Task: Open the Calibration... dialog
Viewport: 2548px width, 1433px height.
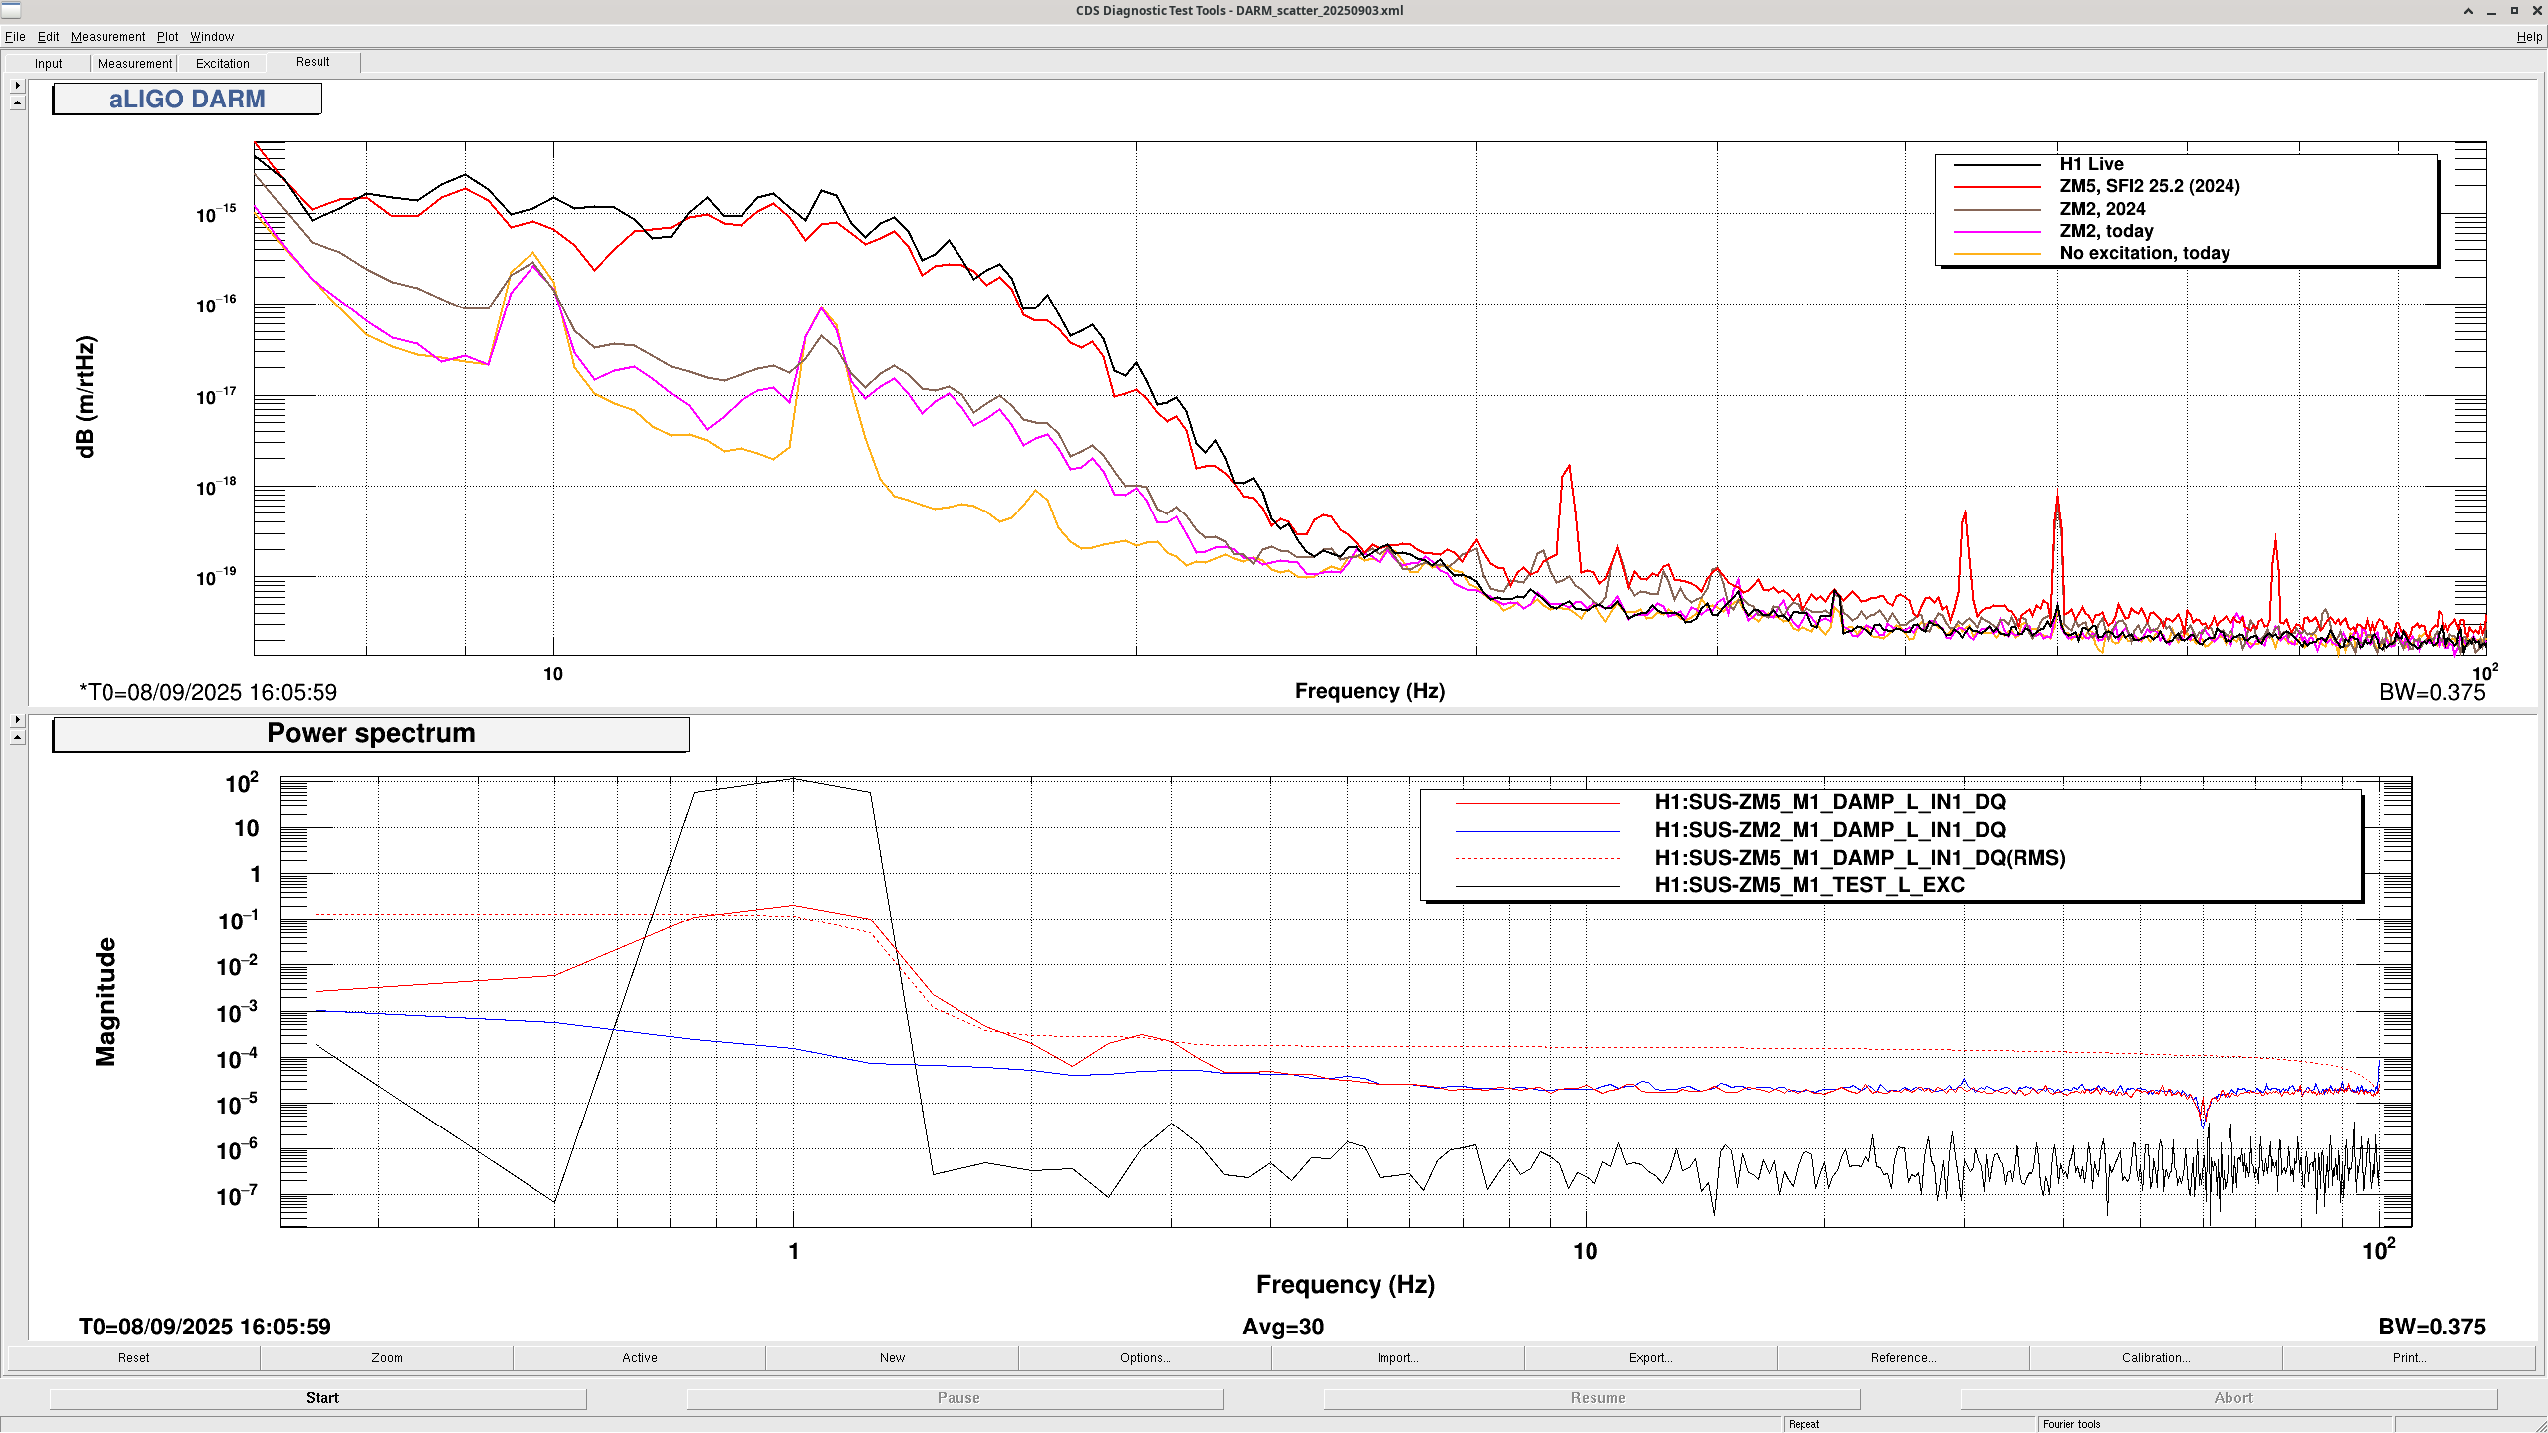Action: pos(2156,1357)
